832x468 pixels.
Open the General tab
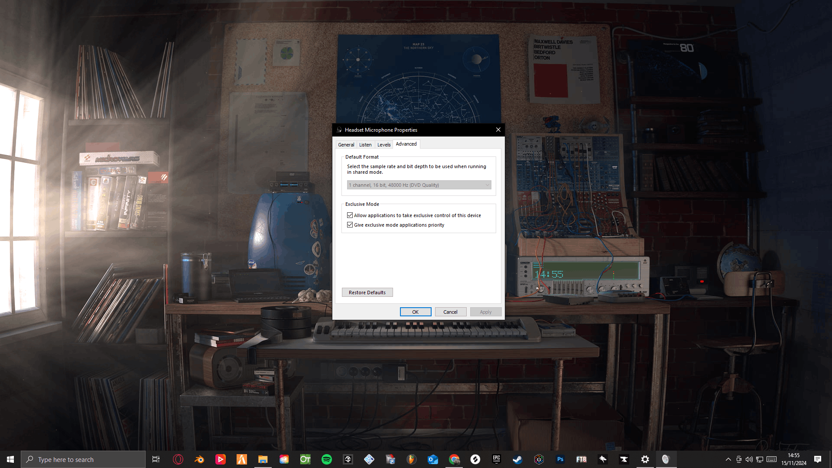(346, 145)
